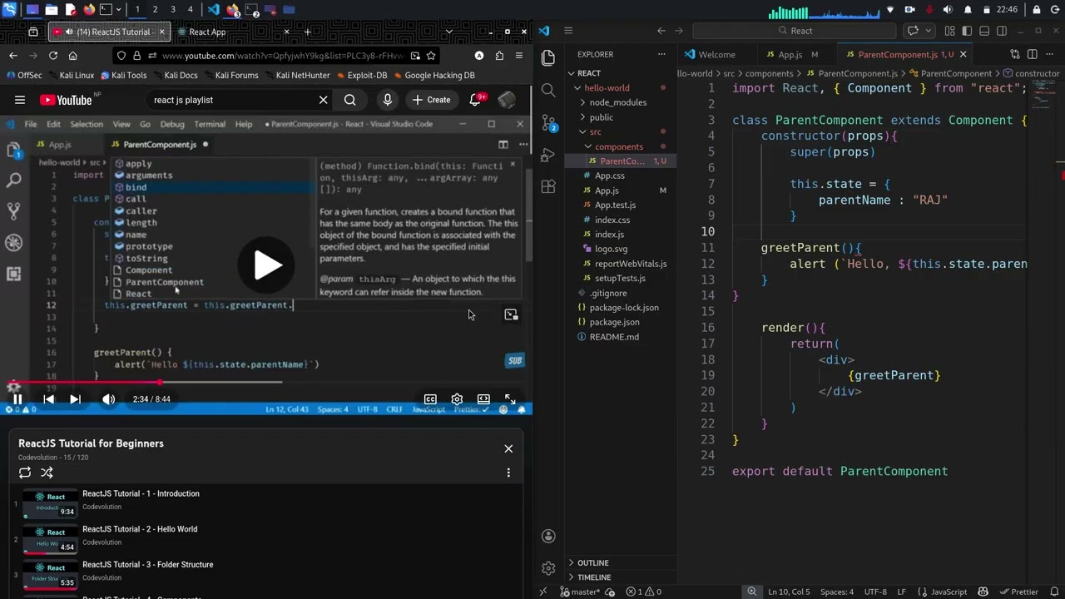Click the VS Code notifications bell
Image resolution: width=1065 pixels, height=599 pixels.
click(1053, 592)
